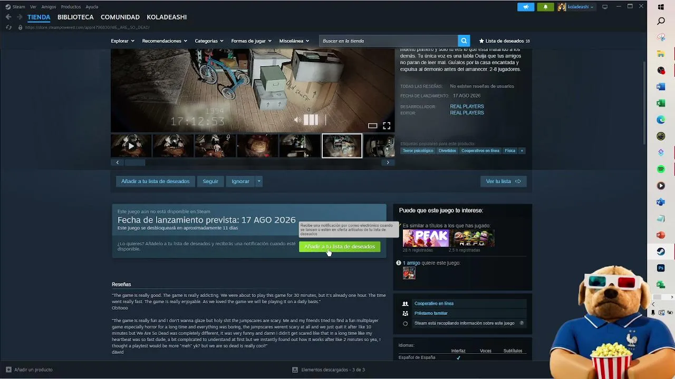
Task: Open Excel from the taskbar
Action: [661, 103]
